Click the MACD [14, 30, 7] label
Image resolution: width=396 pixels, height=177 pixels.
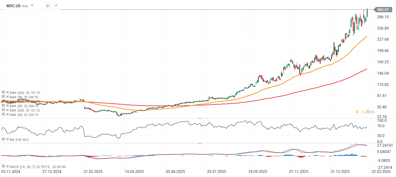pos(21,166)
